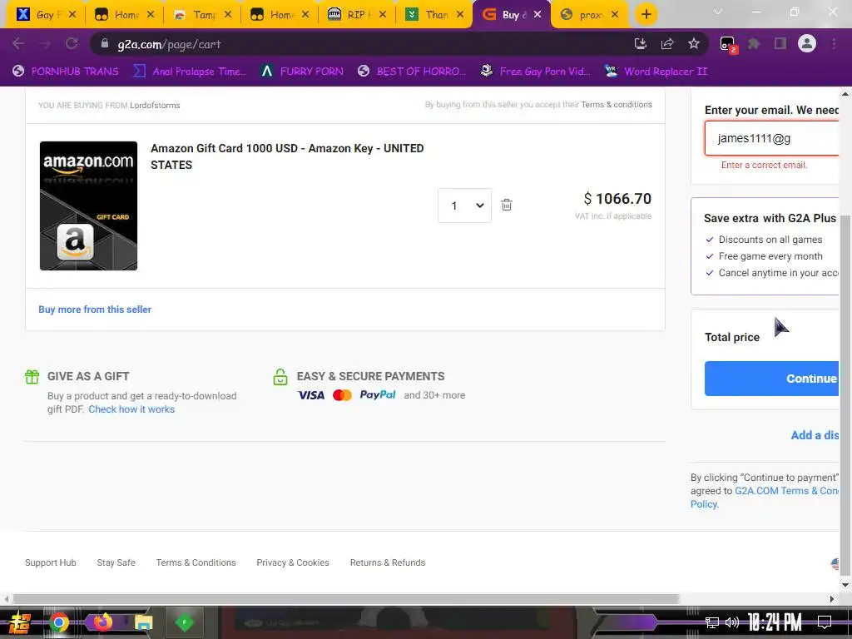Open the notification center icon
852x639 pixels.
tap(825, 622)
